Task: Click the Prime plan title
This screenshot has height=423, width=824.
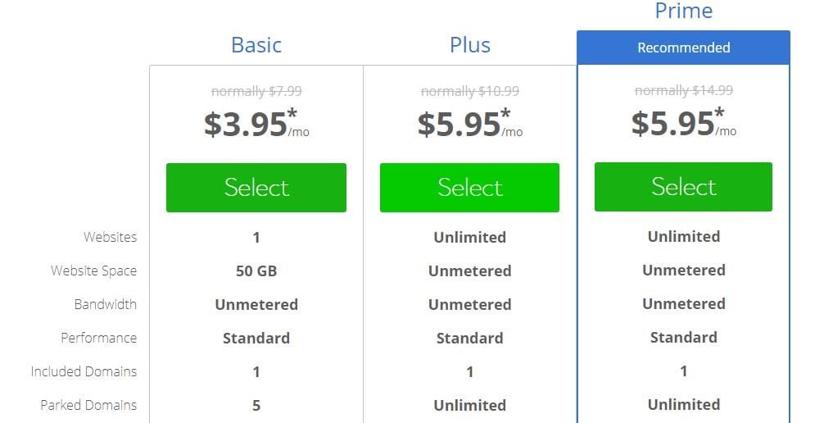Action: [x=683, y=11]
